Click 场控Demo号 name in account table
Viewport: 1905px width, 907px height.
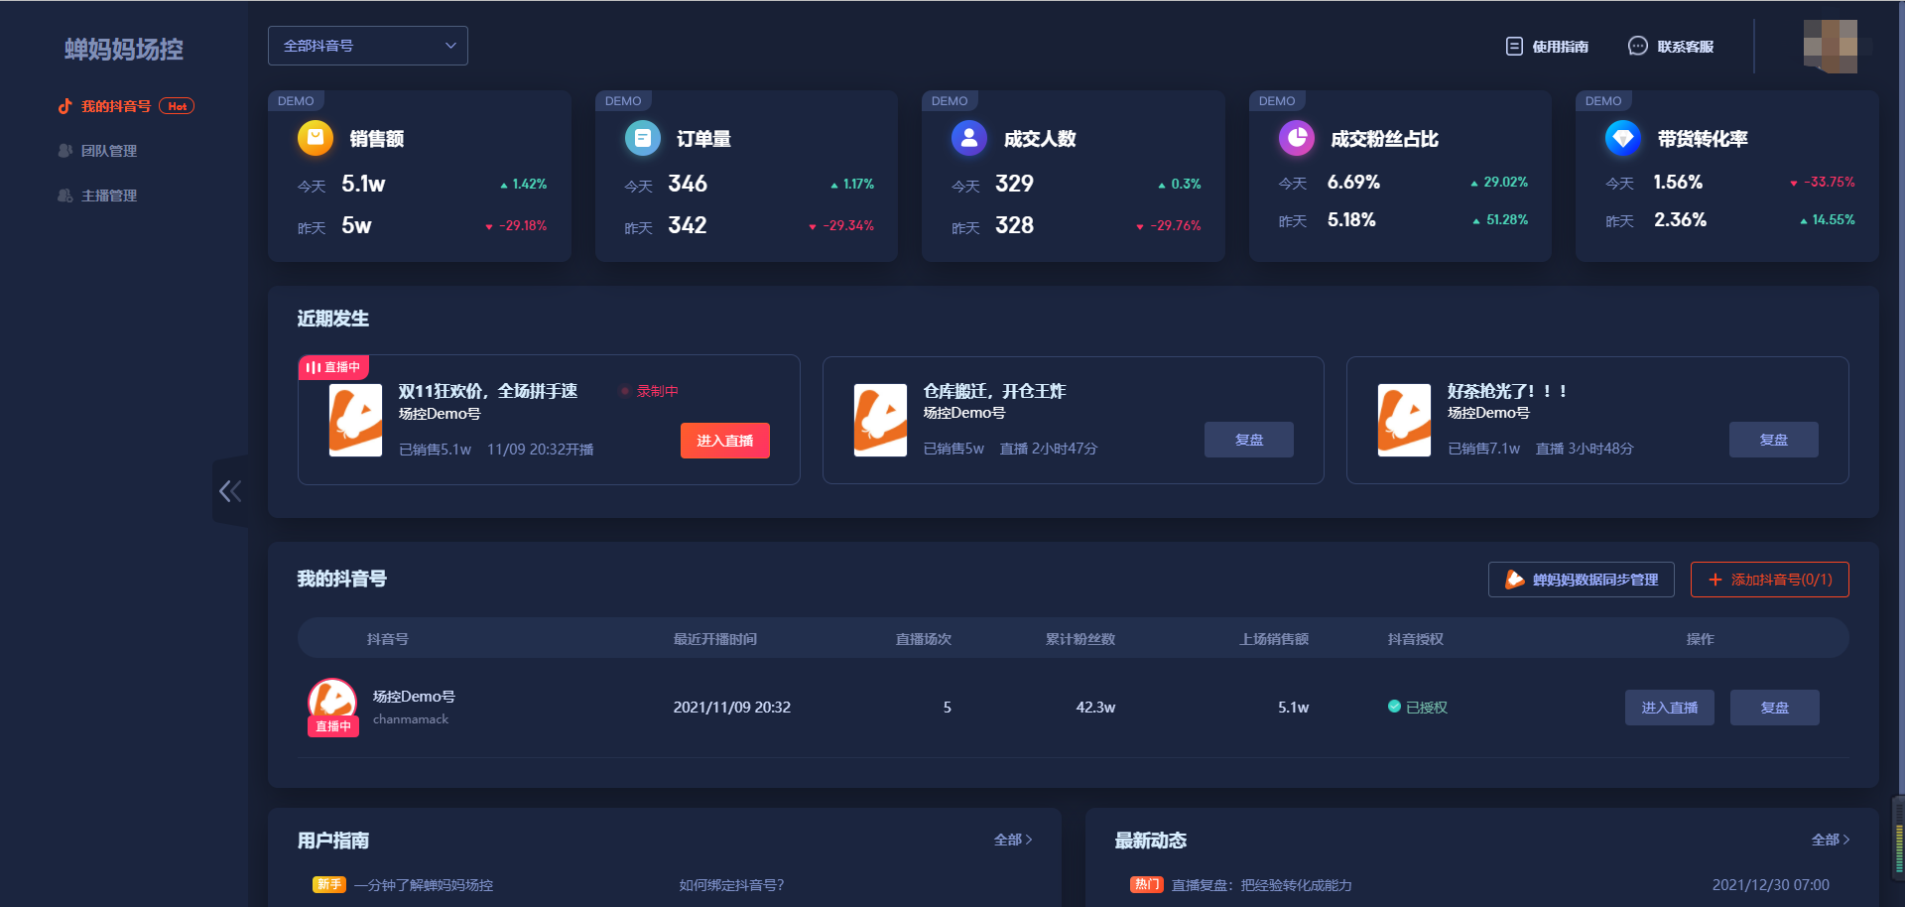click(414, 697)
